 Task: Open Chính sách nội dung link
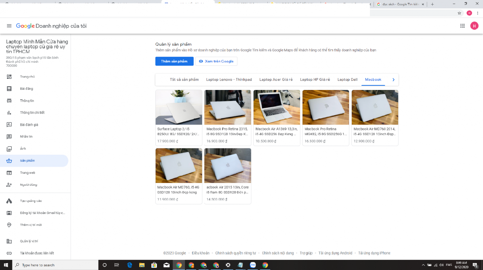278,253
